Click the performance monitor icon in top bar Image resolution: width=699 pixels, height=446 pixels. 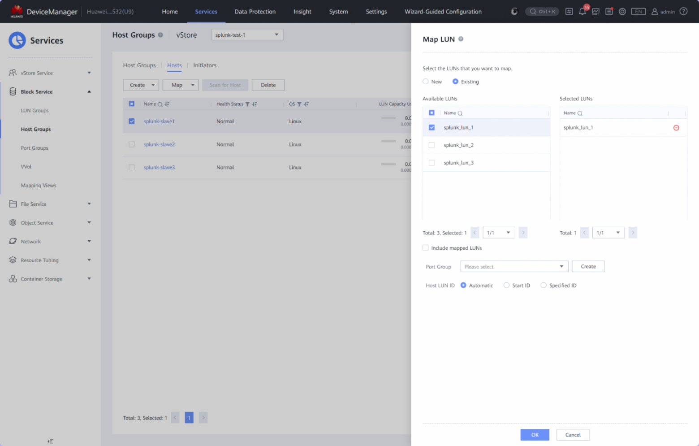click(595, 12)
